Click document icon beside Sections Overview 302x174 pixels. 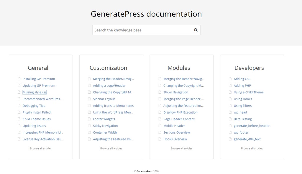[160, 132]
